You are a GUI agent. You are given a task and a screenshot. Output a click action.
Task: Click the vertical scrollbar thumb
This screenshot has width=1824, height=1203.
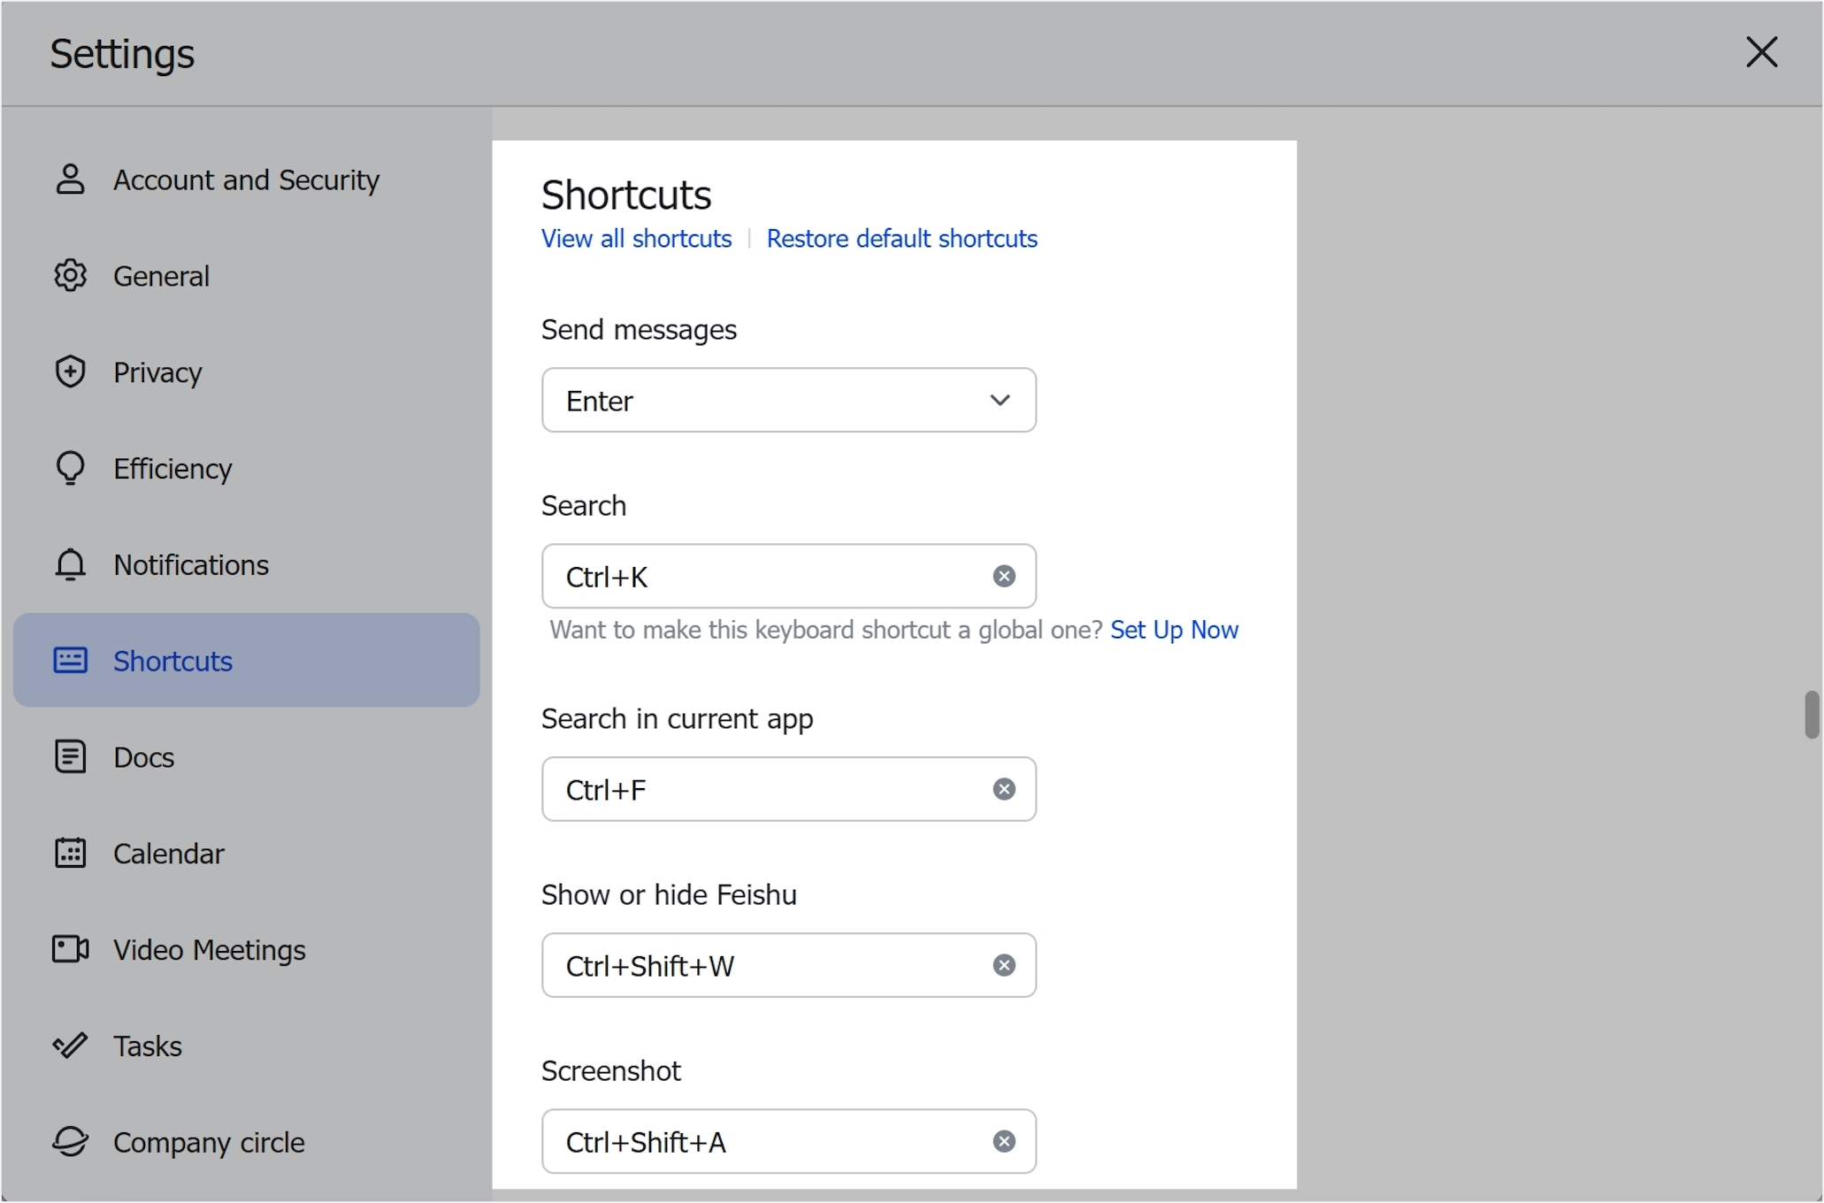(1812, 714)
